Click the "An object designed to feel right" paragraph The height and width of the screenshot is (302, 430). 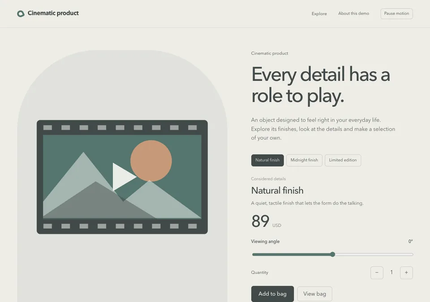(x=323, y=129)
